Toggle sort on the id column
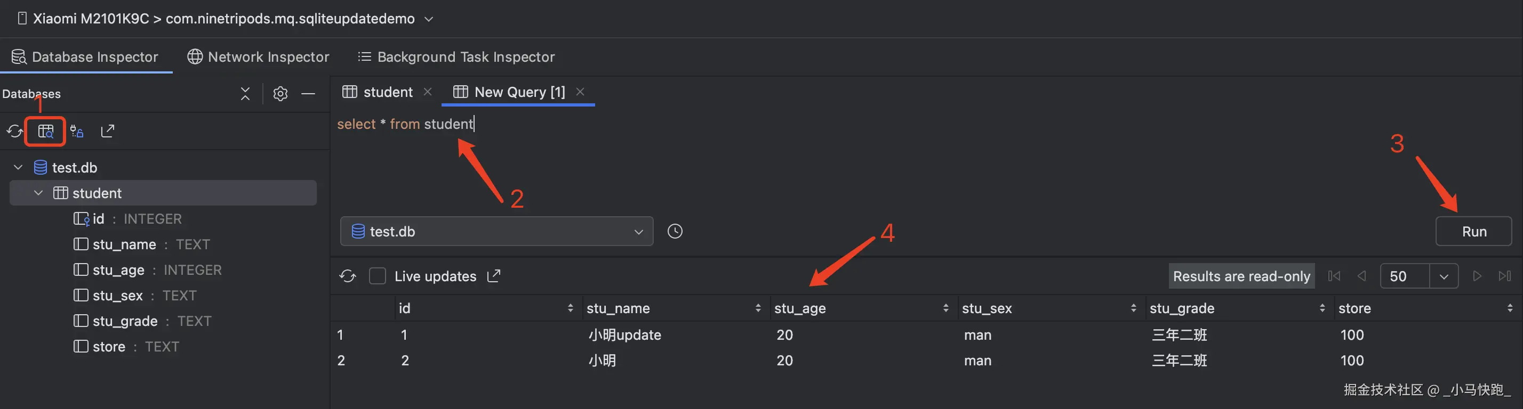1523x409 pixels. pos(571,307)
